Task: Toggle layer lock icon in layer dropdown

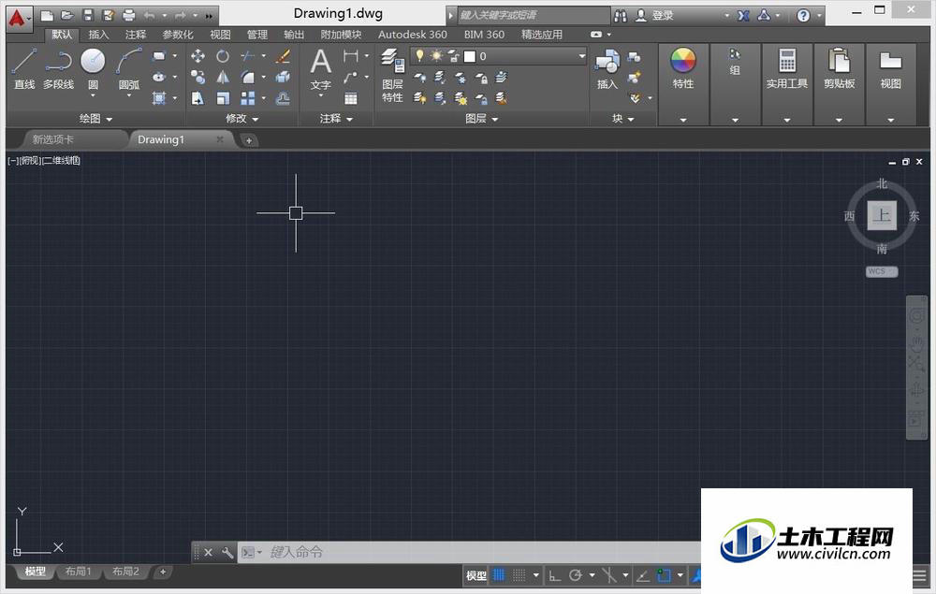Action: pos(454,57)
